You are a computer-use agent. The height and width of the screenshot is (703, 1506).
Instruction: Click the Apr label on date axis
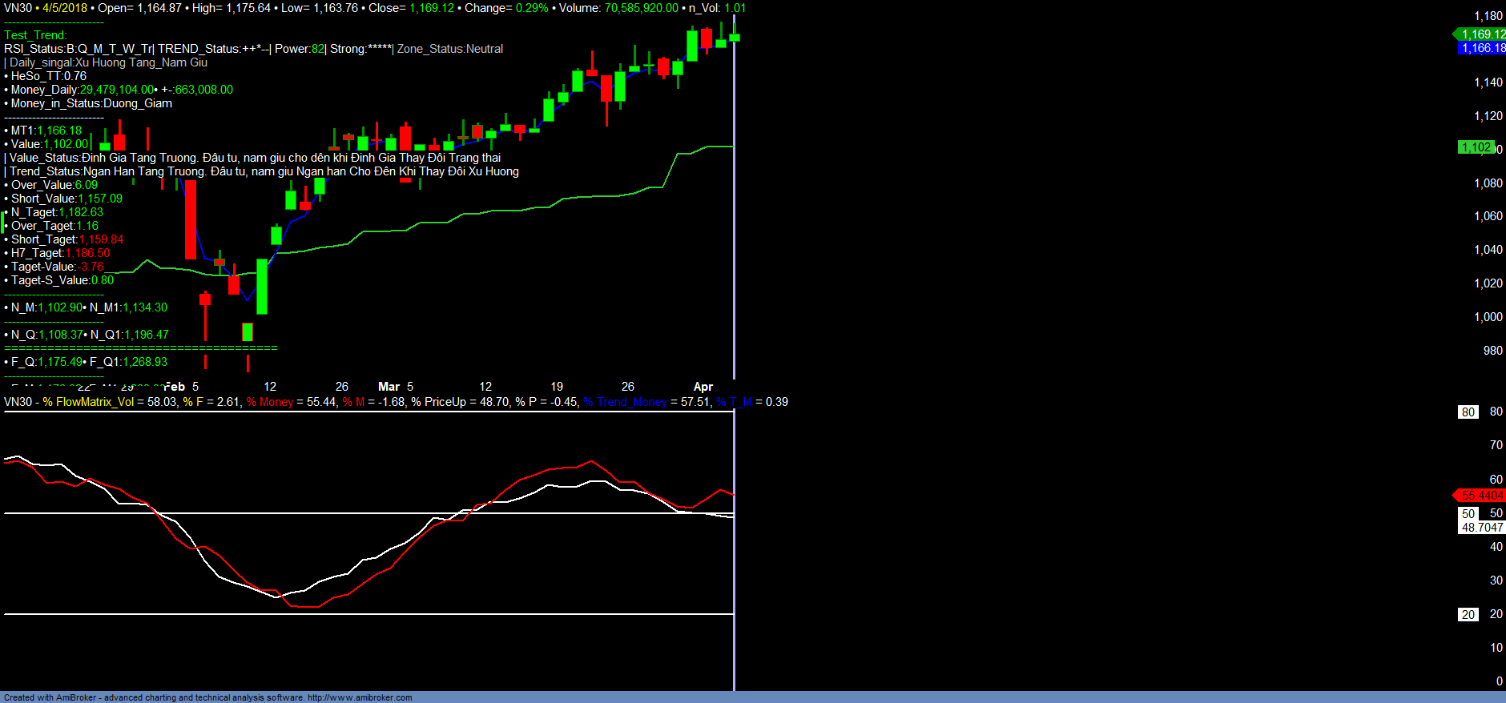click(703, 387)
